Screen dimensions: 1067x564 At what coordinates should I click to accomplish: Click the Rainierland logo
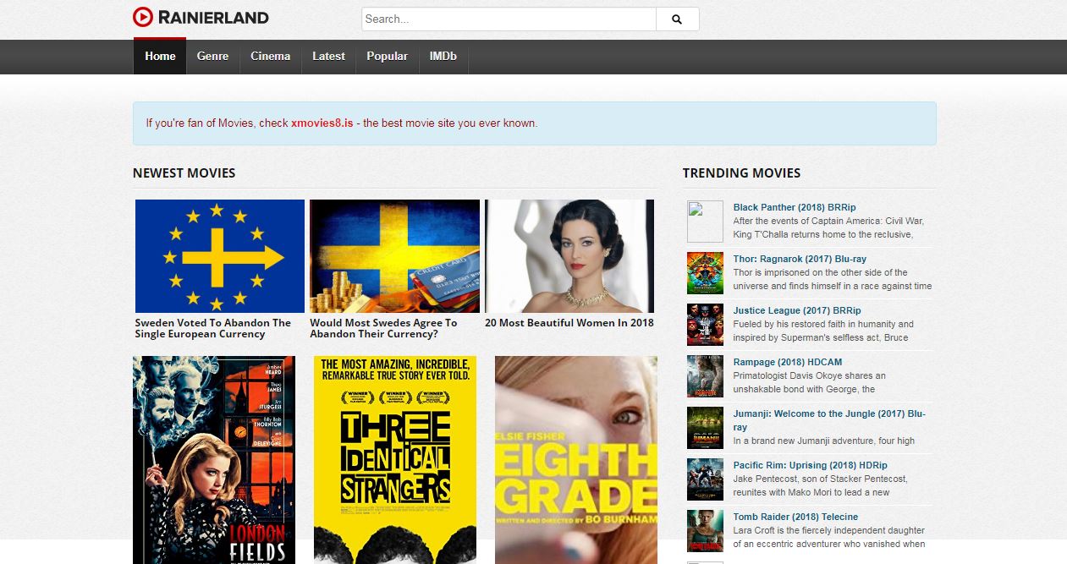coord(201,17)
